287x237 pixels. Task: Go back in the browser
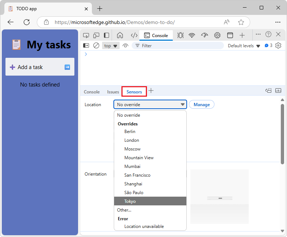pos(11,22)
